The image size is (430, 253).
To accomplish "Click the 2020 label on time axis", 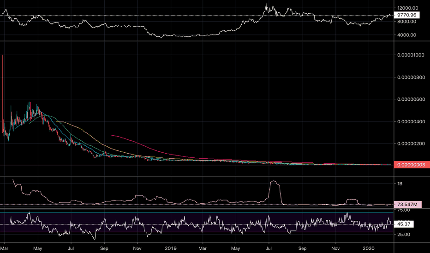I will tap(369, 248).
